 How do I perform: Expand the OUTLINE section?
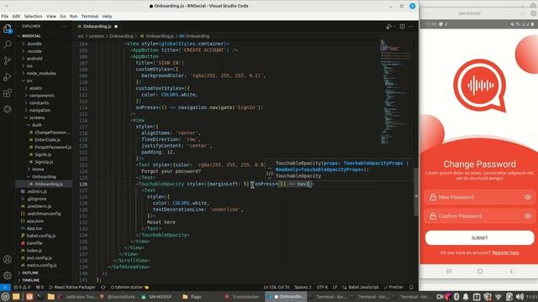[30, 273]
